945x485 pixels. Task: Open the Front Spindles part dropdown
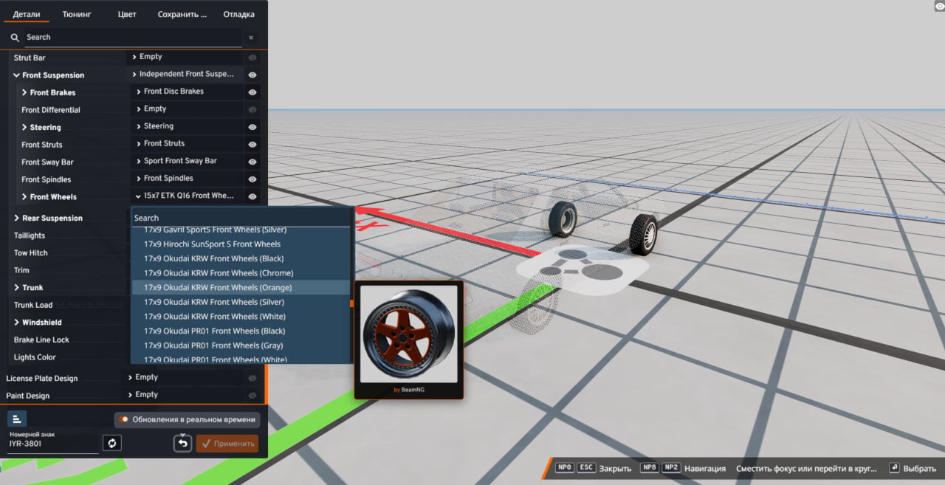[x=188, y=178]
